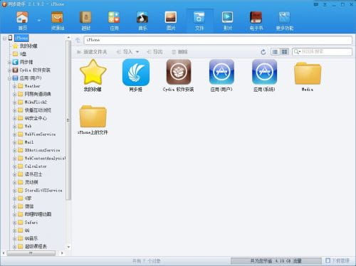
Task: Click the sidebar horizontal scrollbar thumb
Action: pos(31,253)
